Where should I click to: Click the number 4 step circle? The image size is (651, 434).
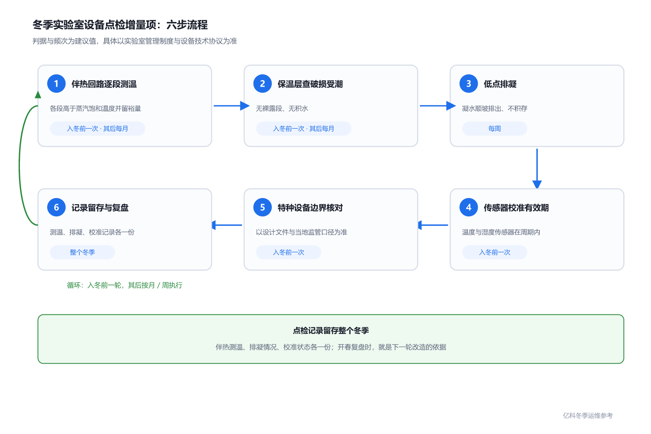(469, 207)
